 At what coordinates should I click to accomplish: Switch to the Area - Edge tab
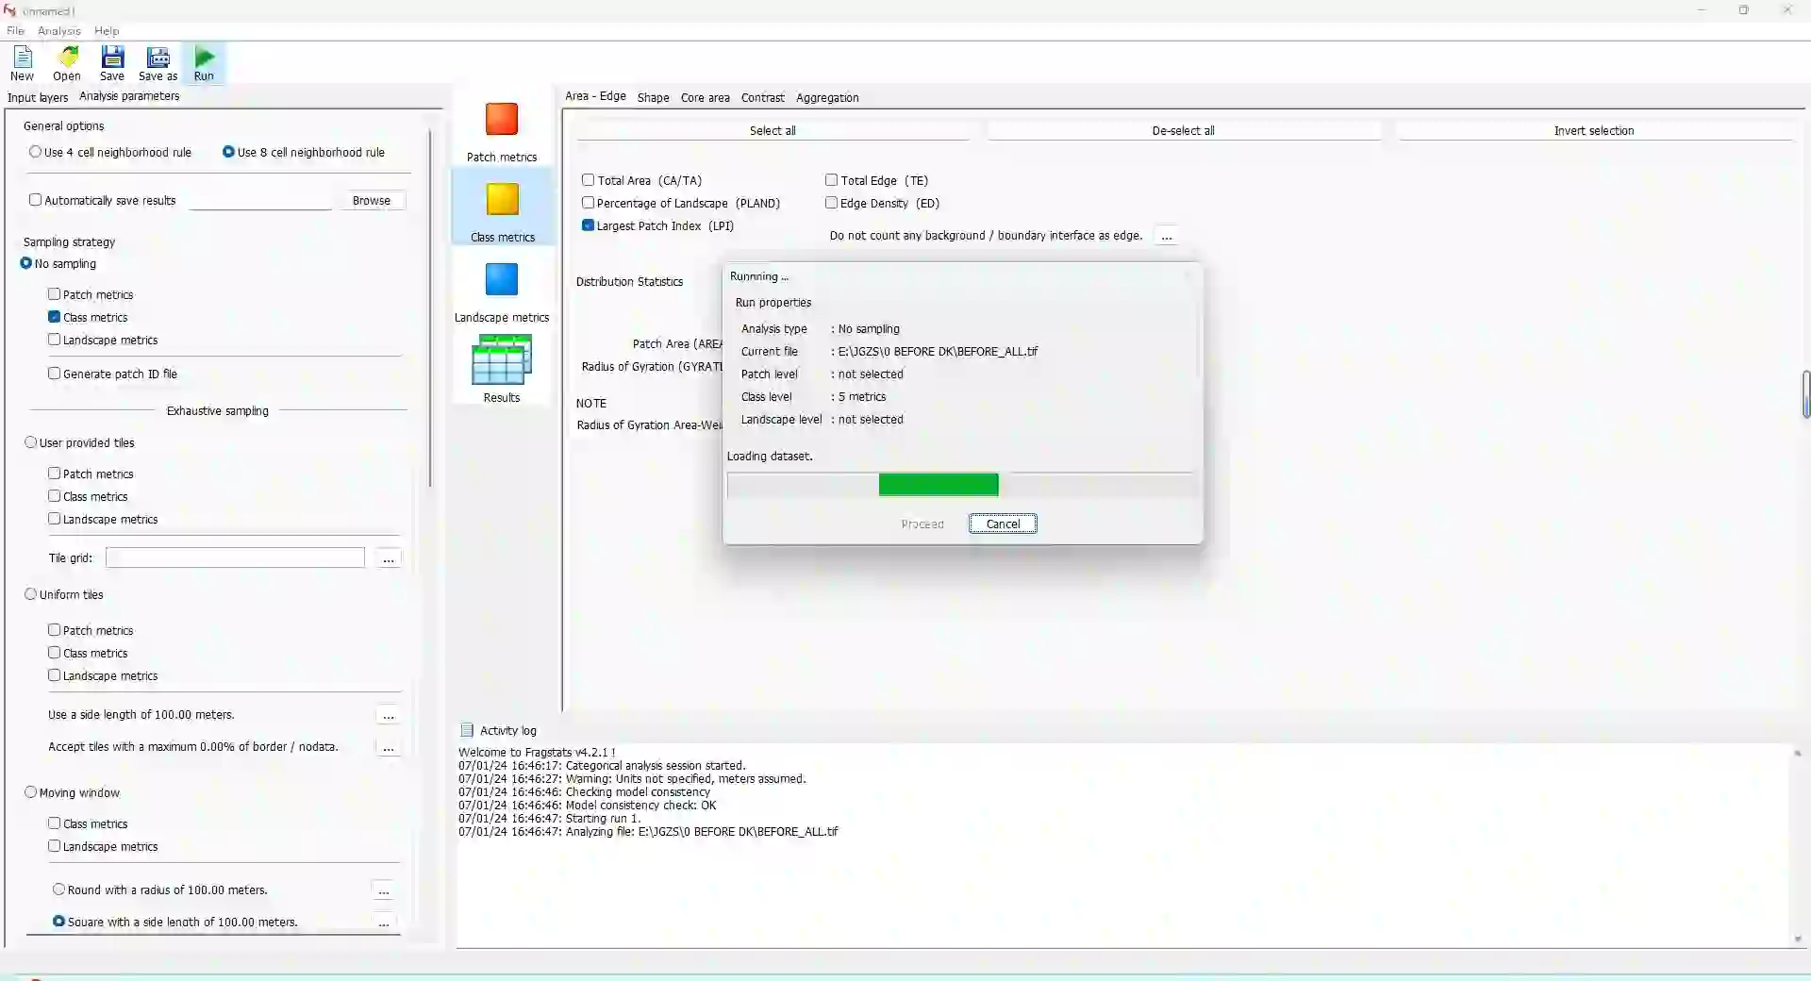(x=595, y=96)
